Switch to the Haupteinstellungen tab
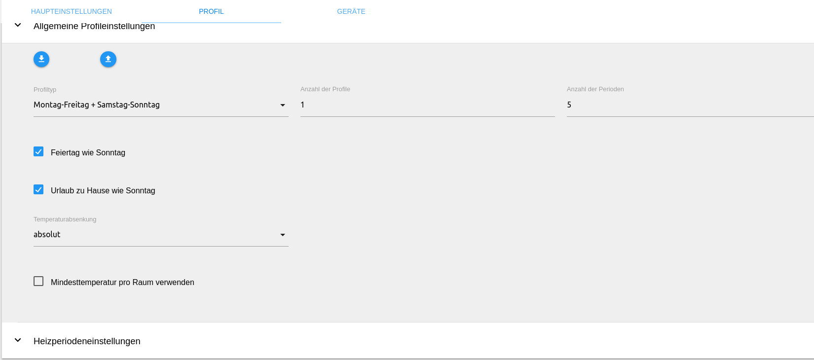The image size is (814, 360). [x=72, y=11]
